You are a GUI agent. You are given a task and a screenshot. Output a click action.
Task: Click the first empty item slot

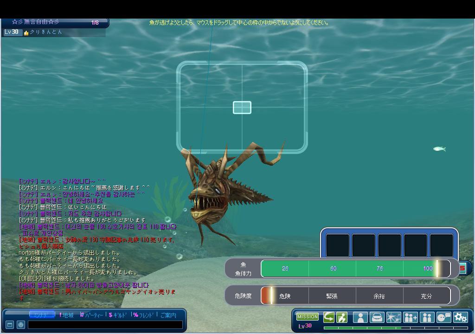[x=338, y=245]
